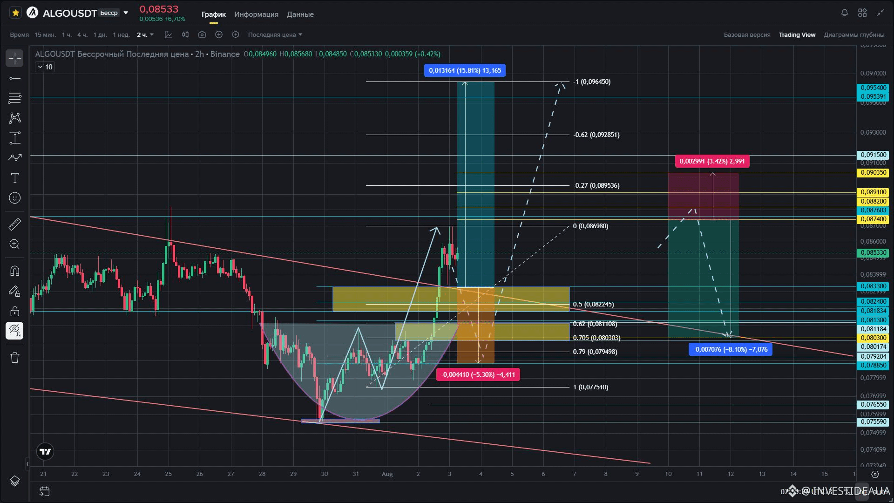Click the blue -8.10% target label

731,349
